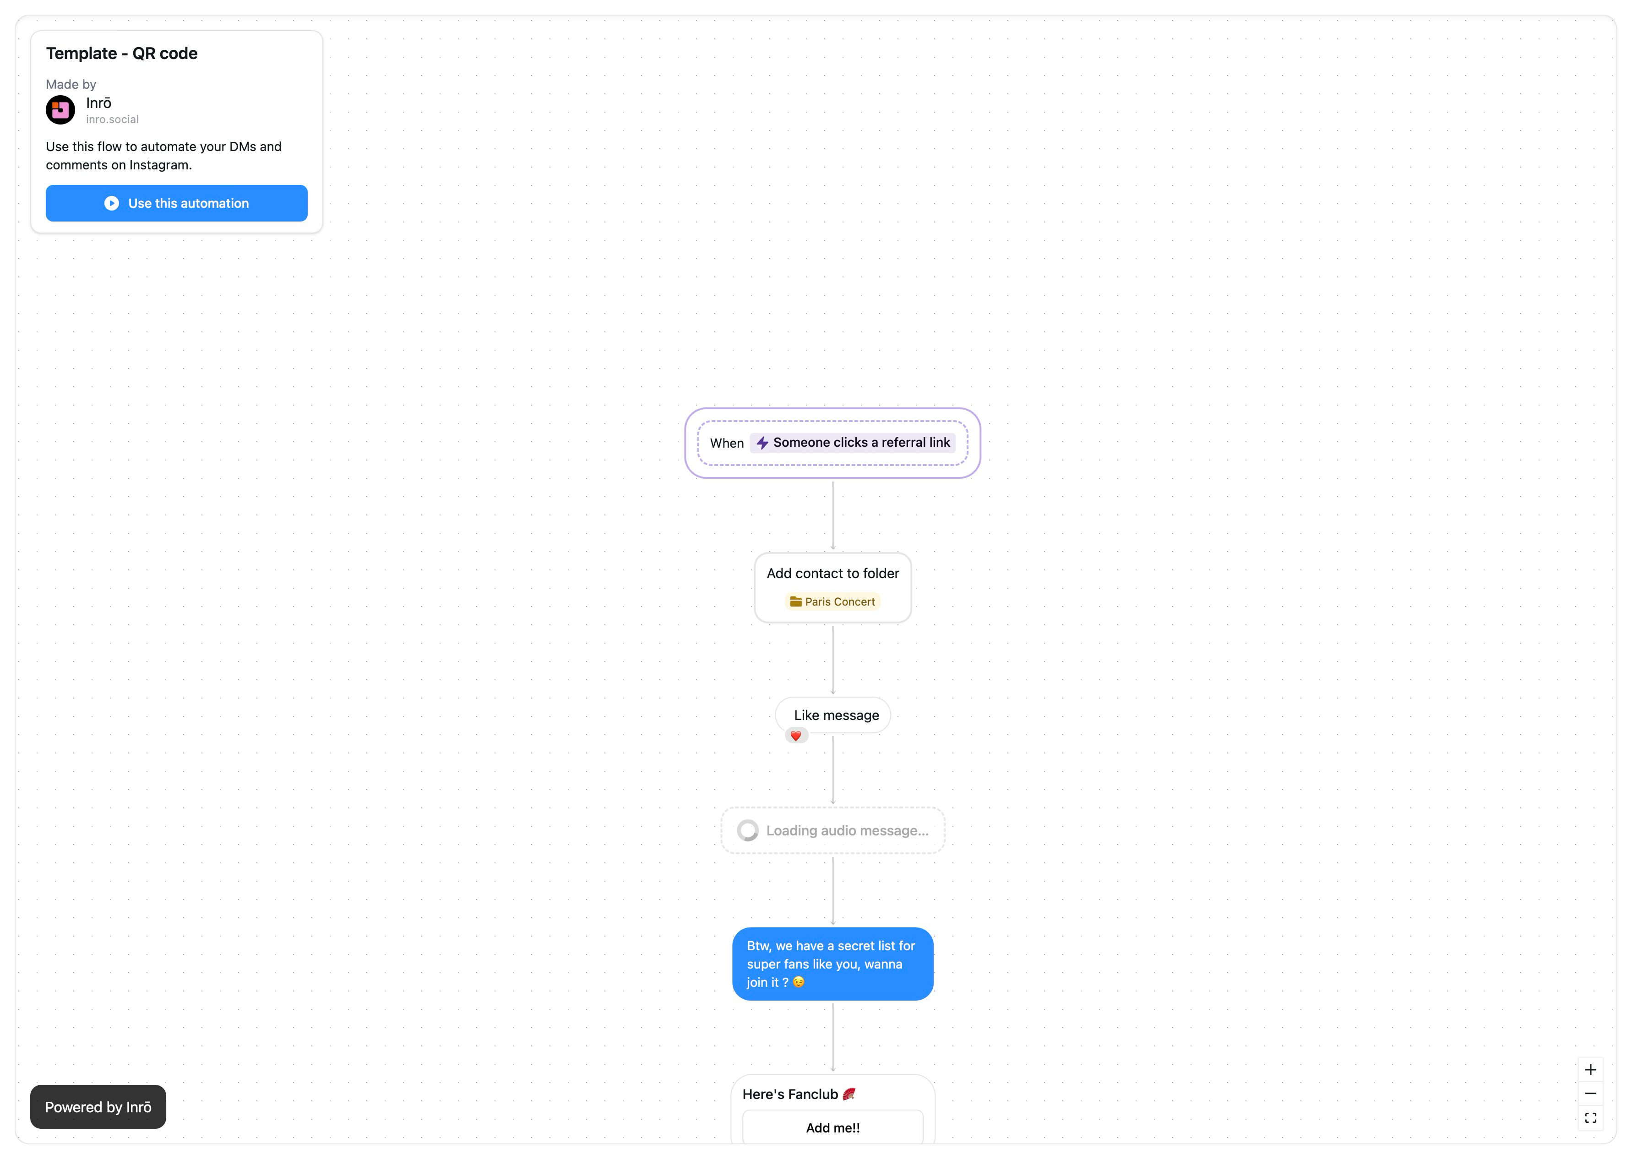The height and width of the screenshot is (1159, 1632).
Task: Click the audio loading spinner icon
Action: (747, 831)
